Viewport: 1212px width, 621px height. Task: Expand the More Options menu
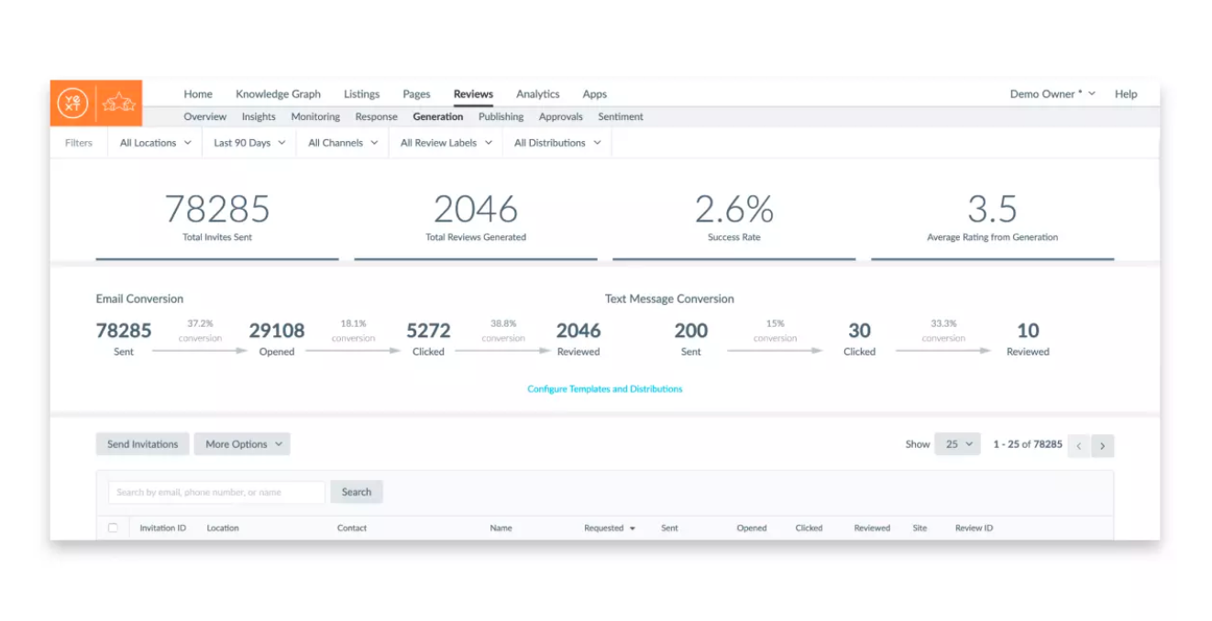(x=241, y=443)
